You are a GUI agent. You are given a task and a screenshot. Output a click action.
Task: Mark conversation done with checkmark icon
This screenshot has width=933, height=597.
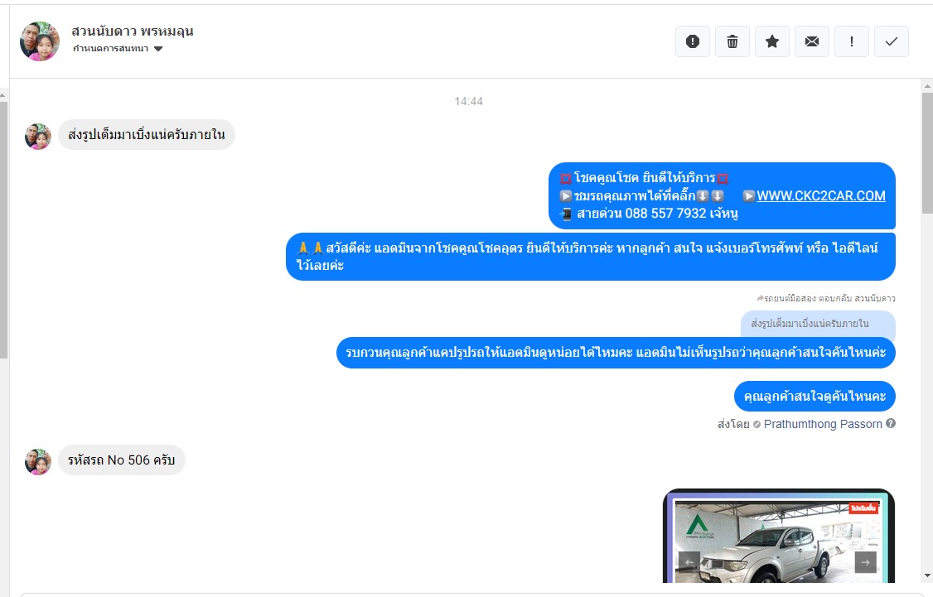(x=892, y=41)
